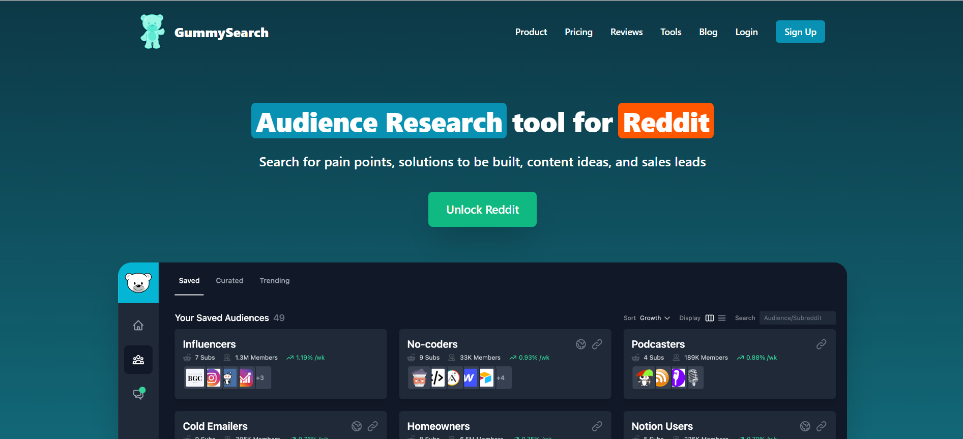Image resolution: width=963 pixels, height=439 pixels.
Task: Open umbrella Snoo subreddit icon in Podcasters
Action: coord(644,378)
